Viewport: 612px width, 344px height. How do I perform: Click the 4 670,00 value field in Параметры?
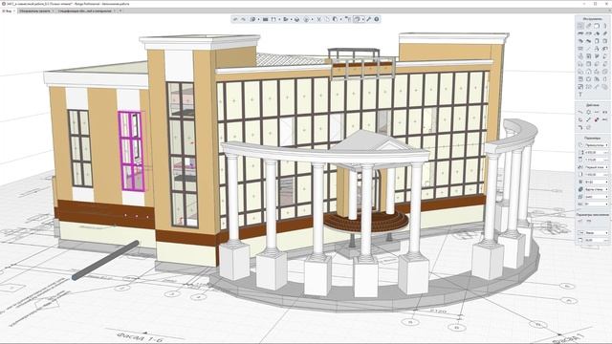(597, 153)
